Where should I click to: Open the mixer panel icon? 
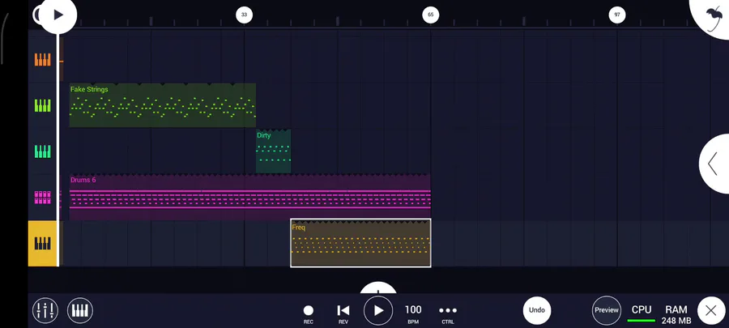[x=45, y=310]
